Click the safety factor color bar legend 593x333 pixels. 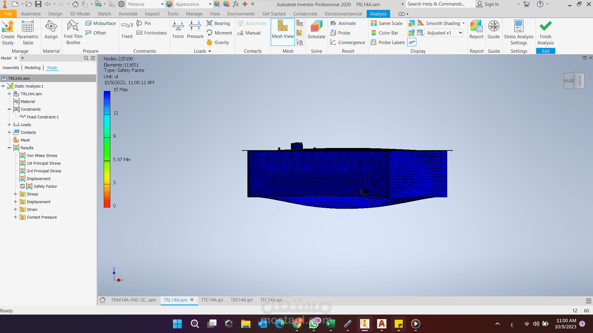tap(107, 149)
